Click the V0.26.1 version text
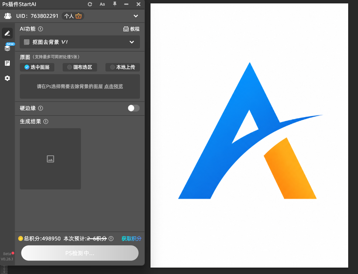358x274 pixels. [7, 259]
